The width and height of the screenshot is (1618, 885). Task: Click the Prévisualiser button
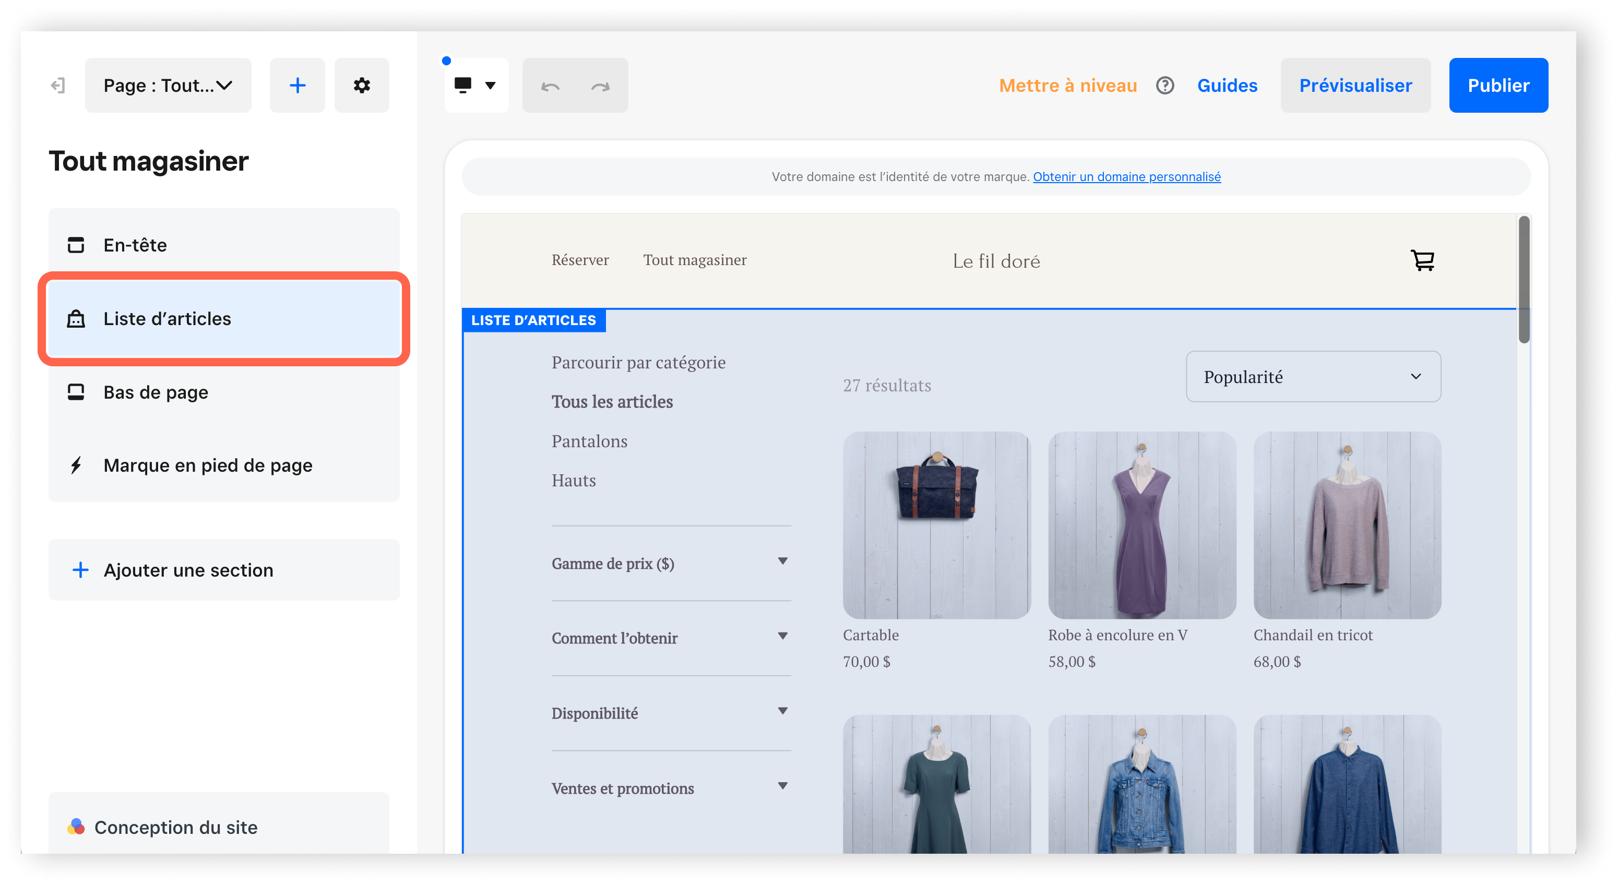(x=1355, y=86)
